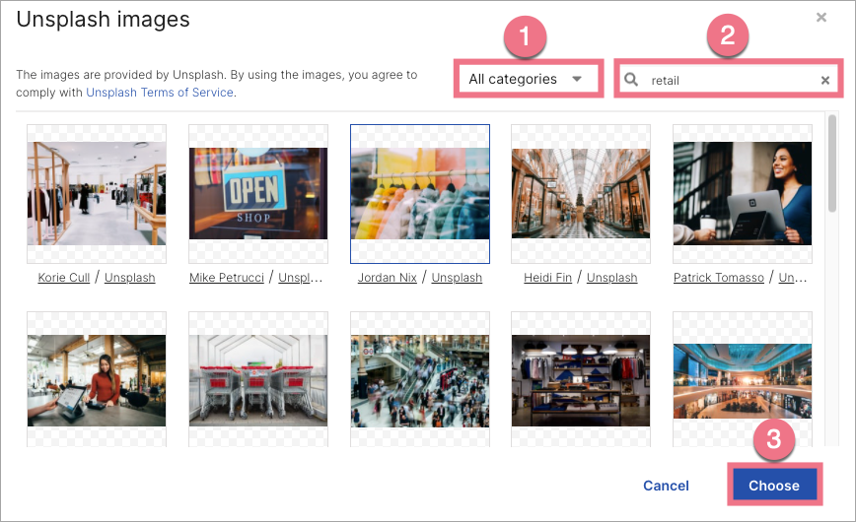The height and width of the screenshot is (522, 856).
Task: Select the Open Shop sign image
Action: [257, 193]
